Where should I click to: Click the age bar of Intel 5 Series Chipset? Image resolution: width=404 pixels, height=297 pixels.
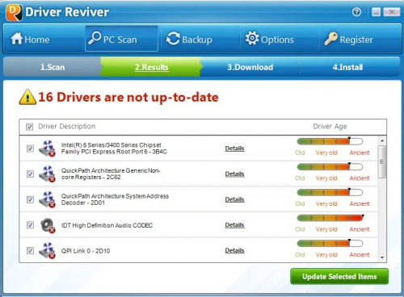330,141
